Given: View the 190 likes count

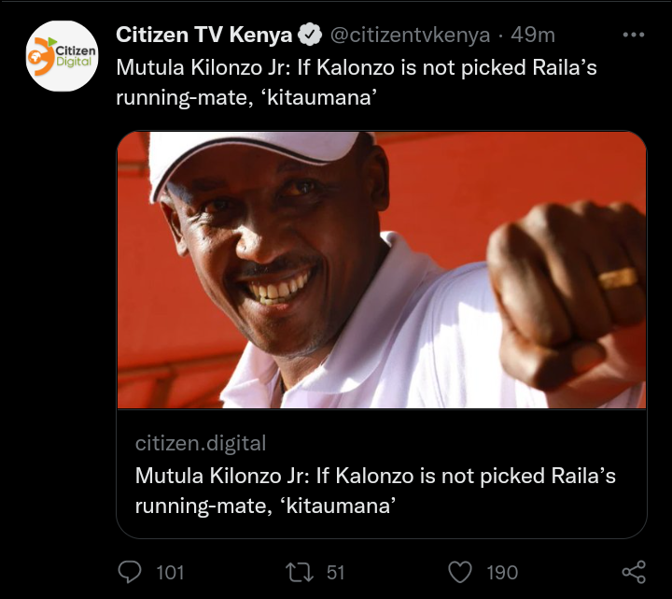Looking at the screenshot, I should (502, 573).
